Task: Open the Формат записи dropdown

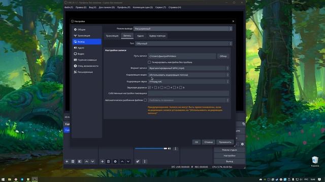Action: pyautogui.click(x=188, y=68)
